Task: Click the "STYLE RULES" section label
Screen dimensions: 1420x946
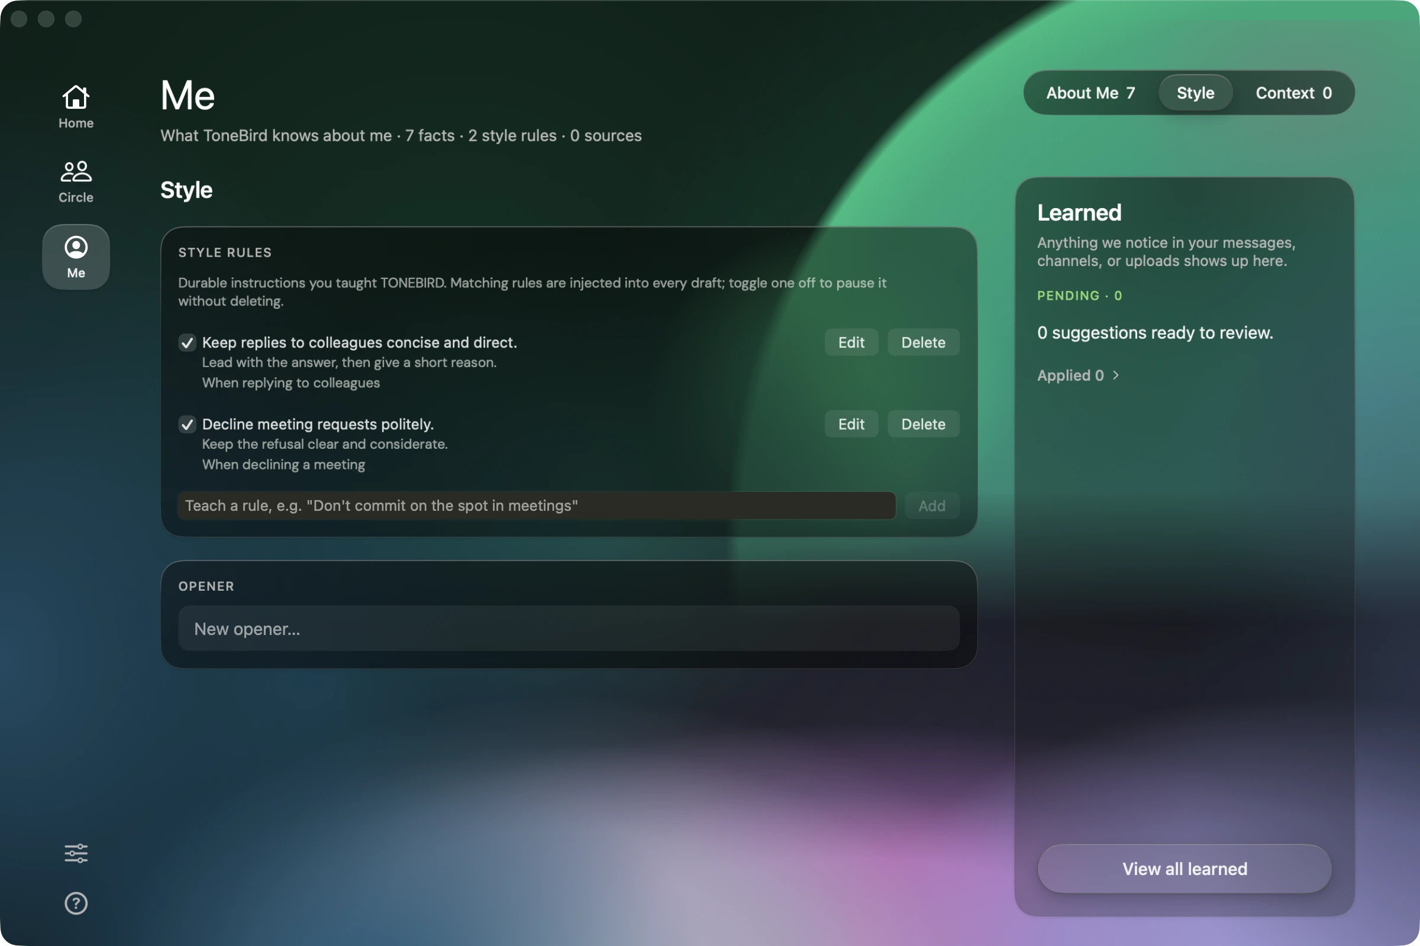Action: (225, 252)
